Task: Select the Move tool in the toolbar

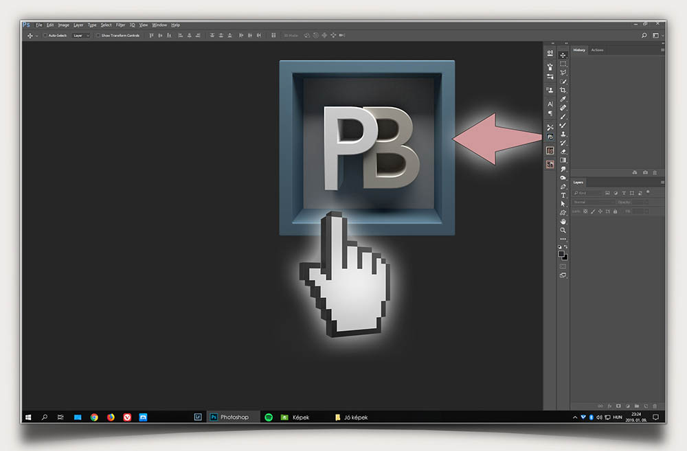Action: coord(563,55)
